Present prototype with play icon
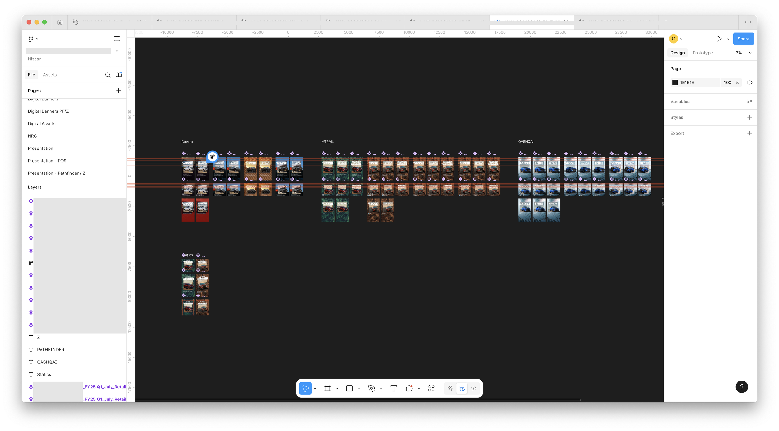 (x=719, y=39)
